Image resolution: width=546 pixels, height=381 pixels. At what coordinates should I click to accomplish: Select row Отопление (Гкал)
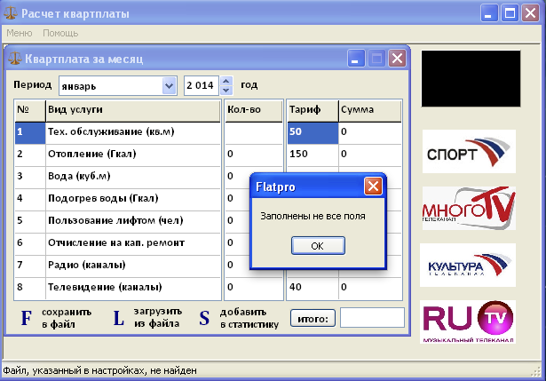118,155
